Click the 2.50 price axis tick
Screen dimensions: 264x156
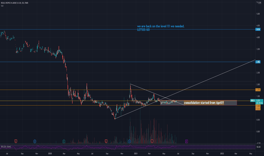pyautogui.click(x=258, y=73)
